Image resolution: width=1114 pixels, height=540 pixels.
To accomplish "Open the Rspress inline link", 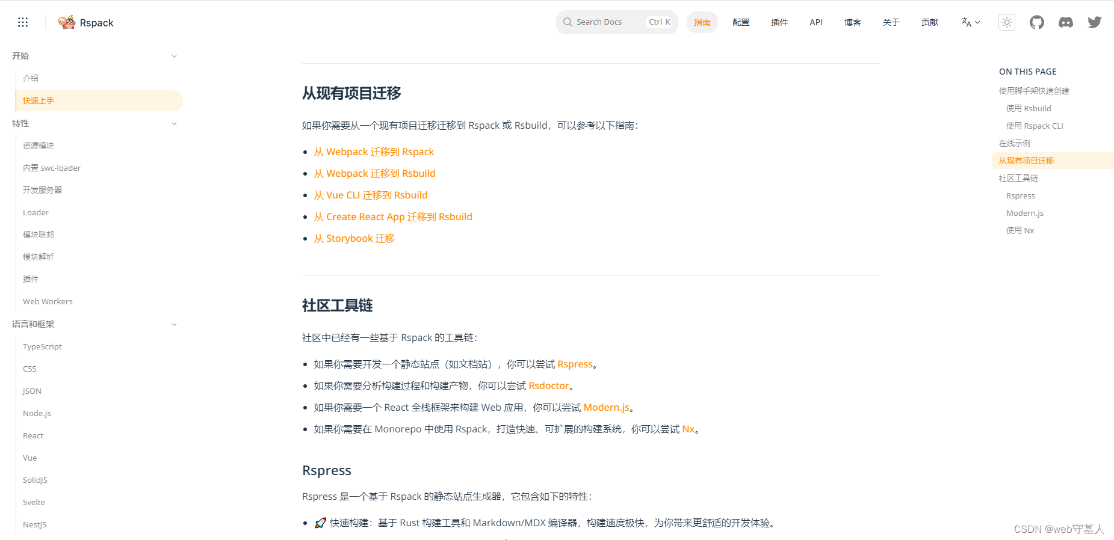I will click(575, 364).
